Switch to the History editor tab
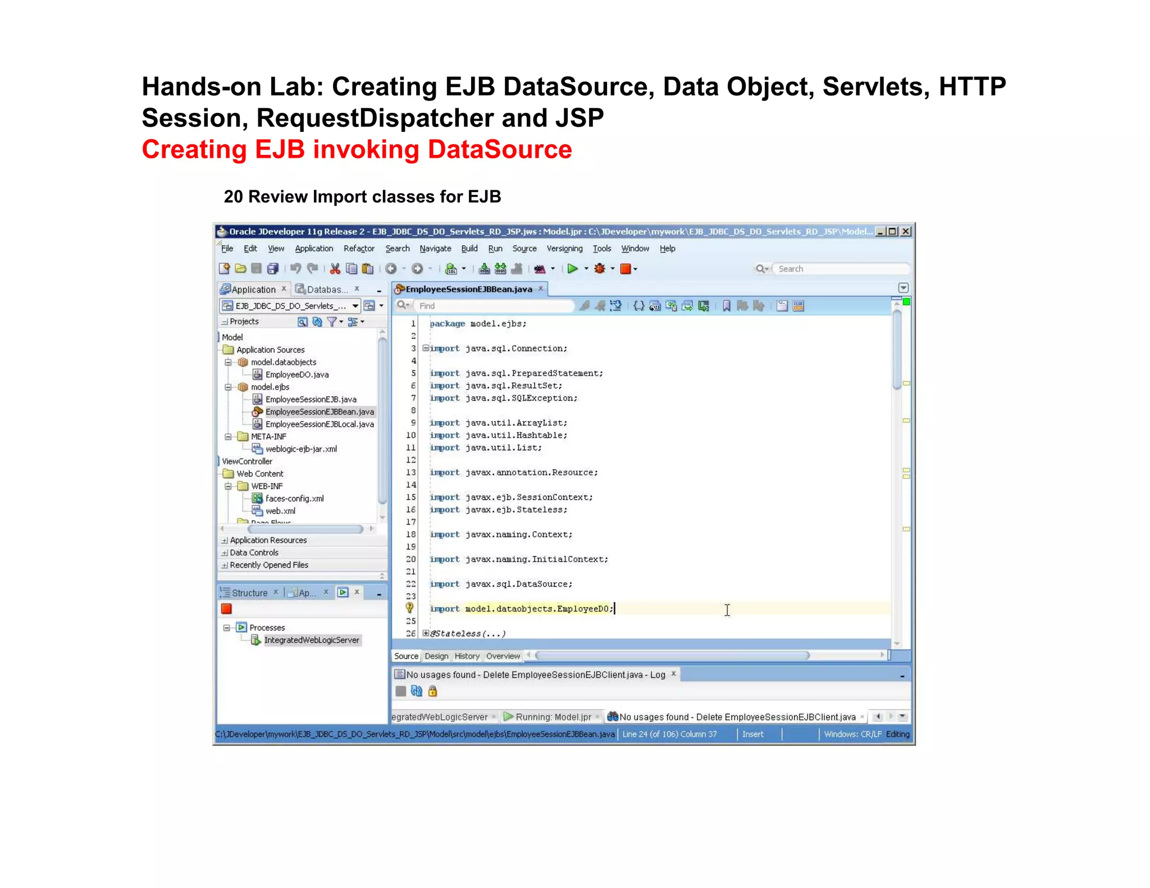The height and width of the screenshot is (888, 1150). tap(467, 656)
